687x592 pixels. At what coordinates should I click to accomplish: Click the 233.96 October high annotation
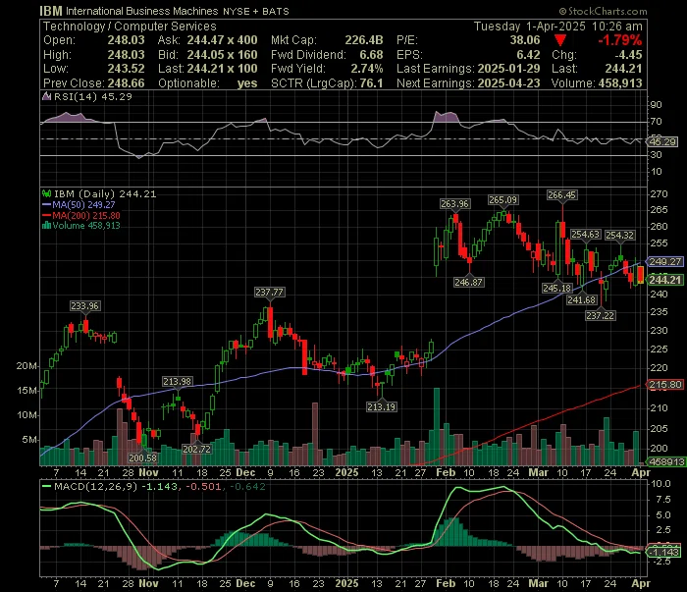[85, 306]
